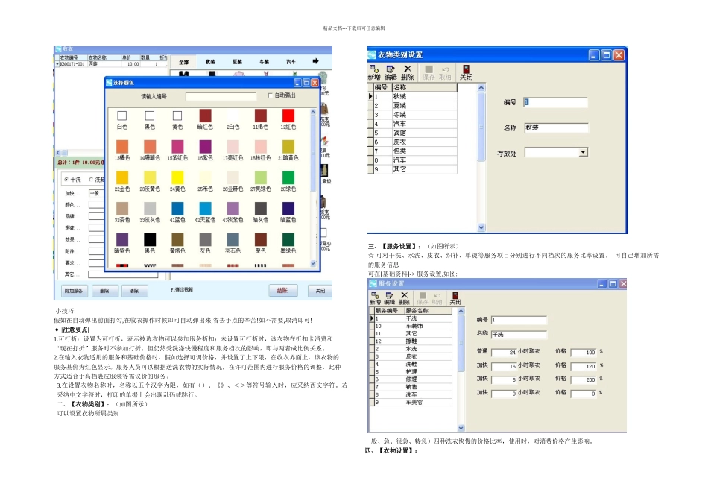
Task: Open the 秋装 category tab
Action: click(x=210, y=62)
